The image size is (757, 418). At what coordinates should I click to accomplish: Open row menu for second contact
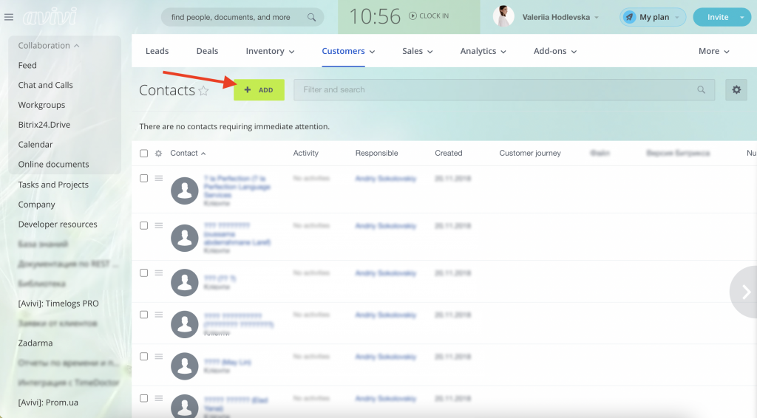pyautogui.click(x=158, y=226)
